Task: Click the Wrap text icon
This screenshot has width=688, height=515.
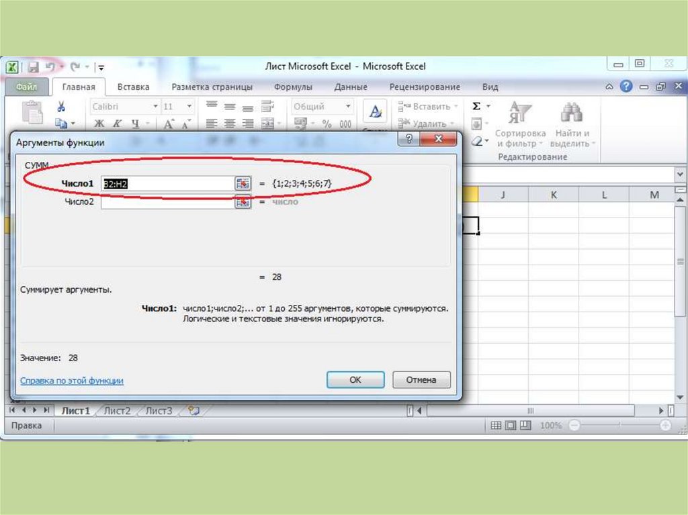Action: [x=267, y=105]
